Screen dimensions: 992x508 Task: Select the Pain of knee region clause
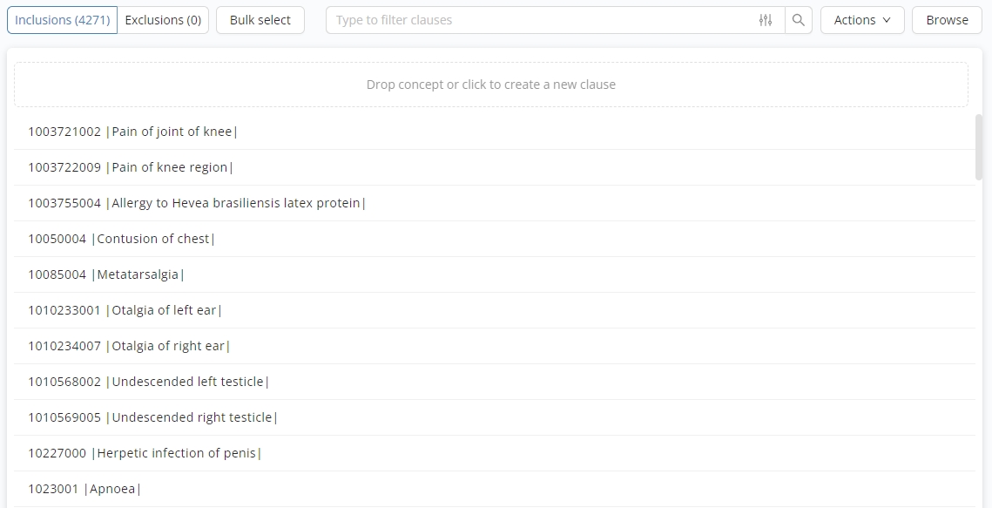pyautogui.click(x=131, y=167)
